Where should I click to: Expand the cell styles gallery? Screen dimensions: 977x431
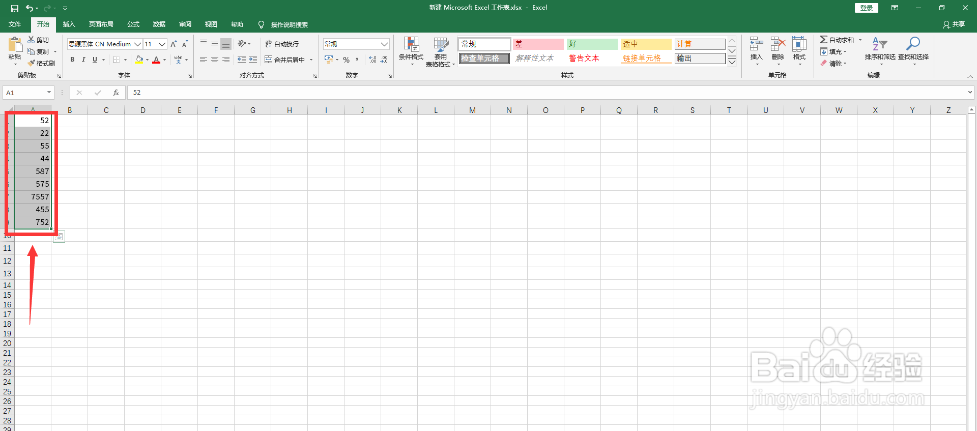(x=732, y=63)
